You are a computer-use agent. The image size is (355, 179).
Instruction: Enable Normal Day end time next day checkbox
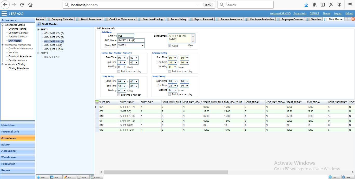[119, 71]
